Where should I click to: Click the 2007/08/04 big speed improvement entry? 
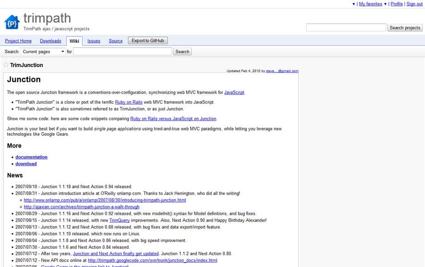point(101,240)
